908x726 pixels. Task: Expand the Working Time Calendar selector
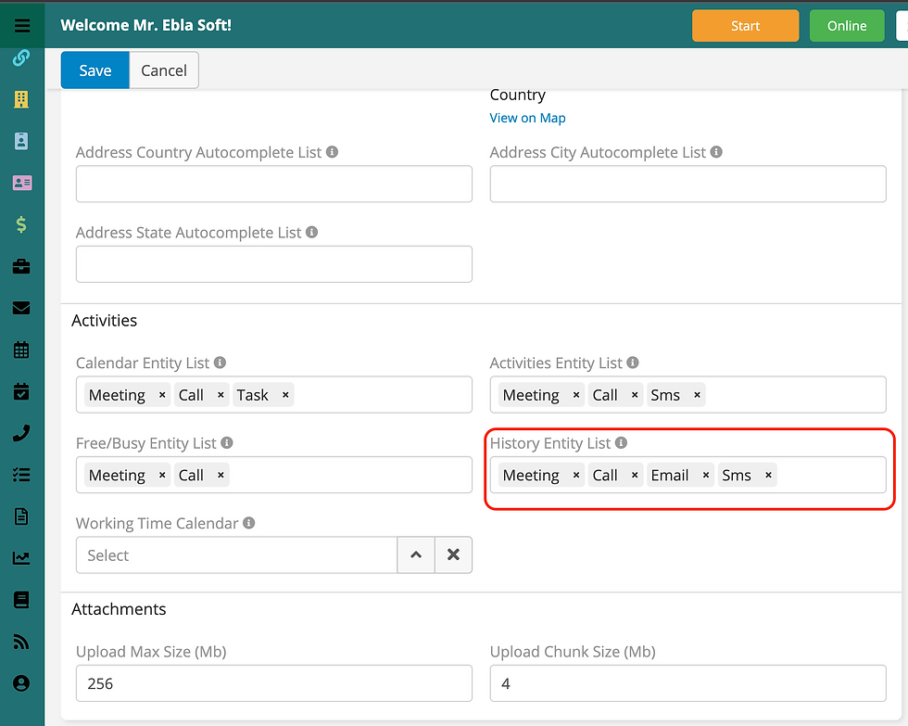click(x=416, y=555)
